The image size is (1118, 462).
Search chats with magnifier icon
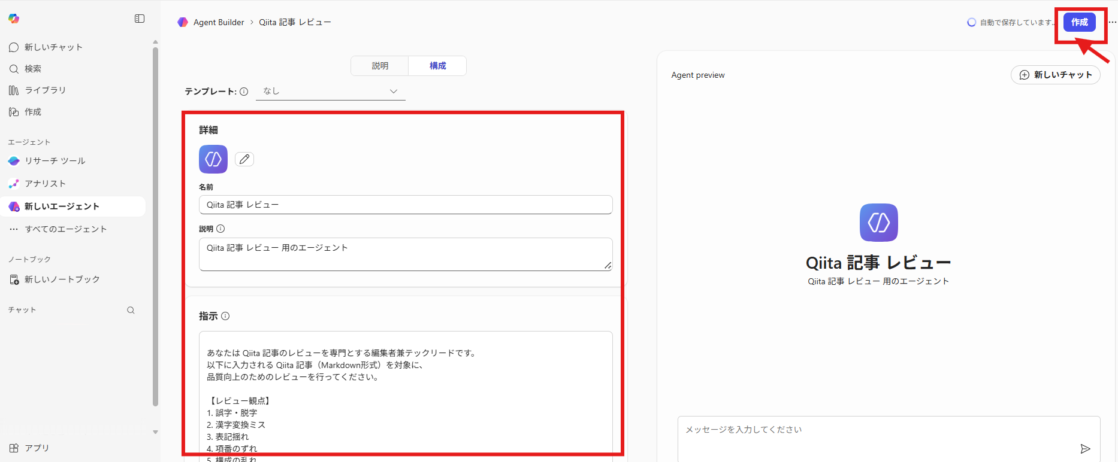(131, 310)
